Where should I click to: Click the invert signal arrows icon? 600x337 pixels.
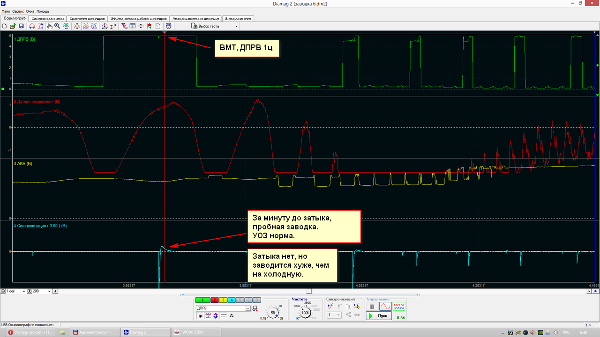216,316
